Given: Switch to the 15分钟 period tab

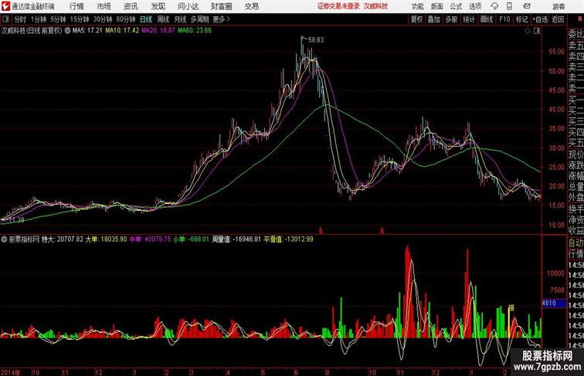Looking at the screenshot, I should [x=80, y=19].
